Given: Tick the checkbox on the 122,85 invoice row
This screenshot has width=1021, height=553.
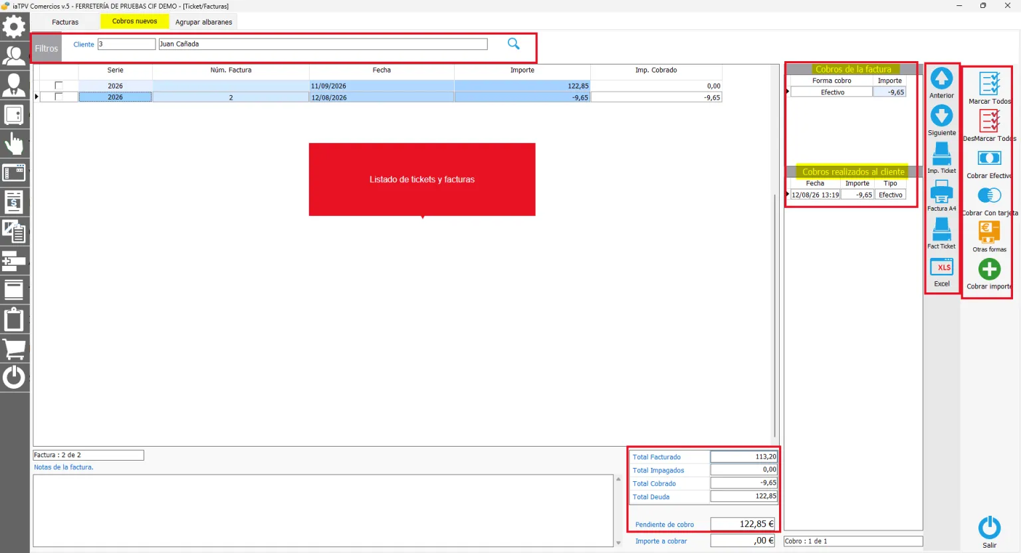Looking at the screenshot, I should (58, 86).
